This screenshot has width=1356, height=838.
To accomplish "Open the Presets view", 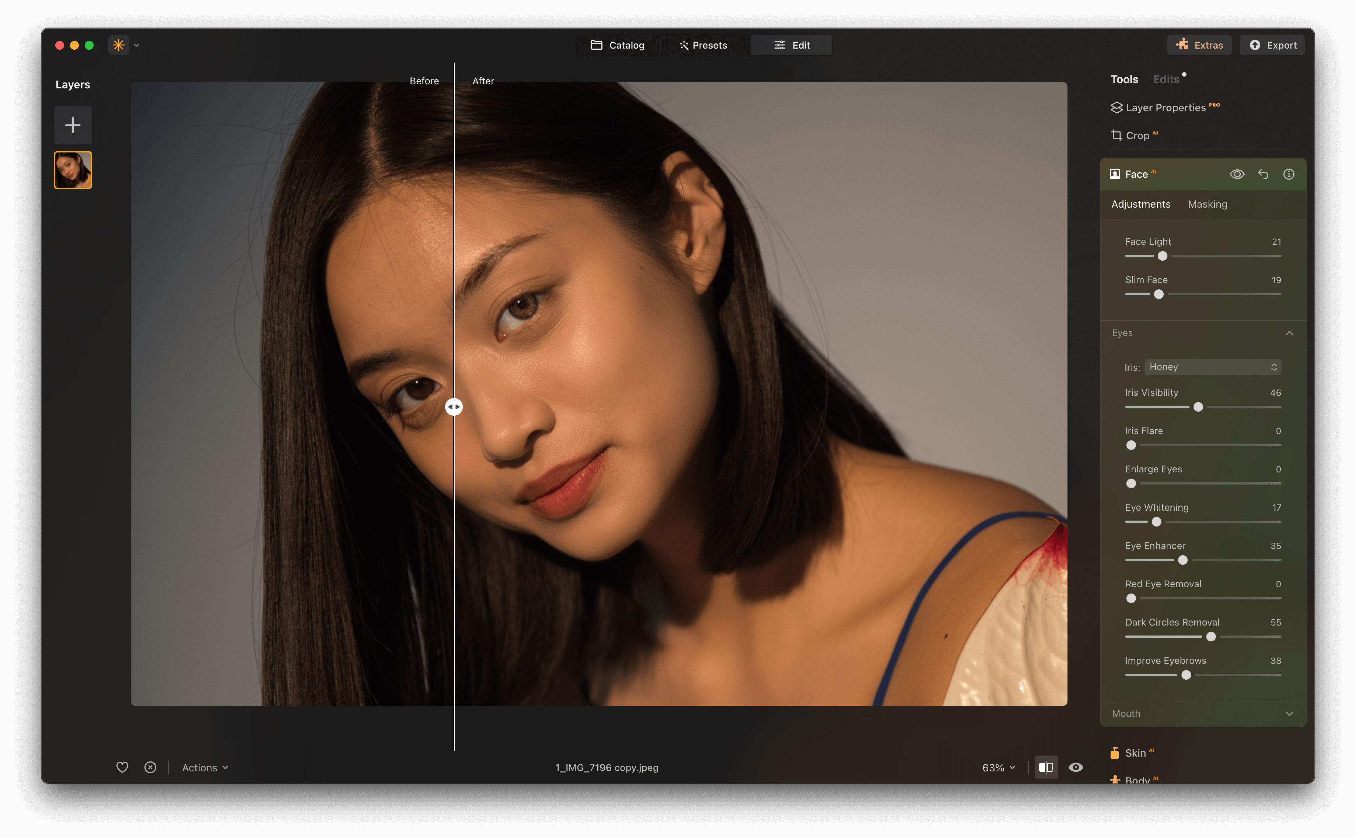I will point(703,45).
